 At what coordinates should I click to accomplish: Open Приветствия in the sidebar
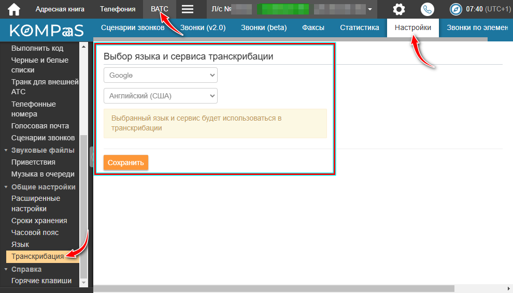[33, 162]
